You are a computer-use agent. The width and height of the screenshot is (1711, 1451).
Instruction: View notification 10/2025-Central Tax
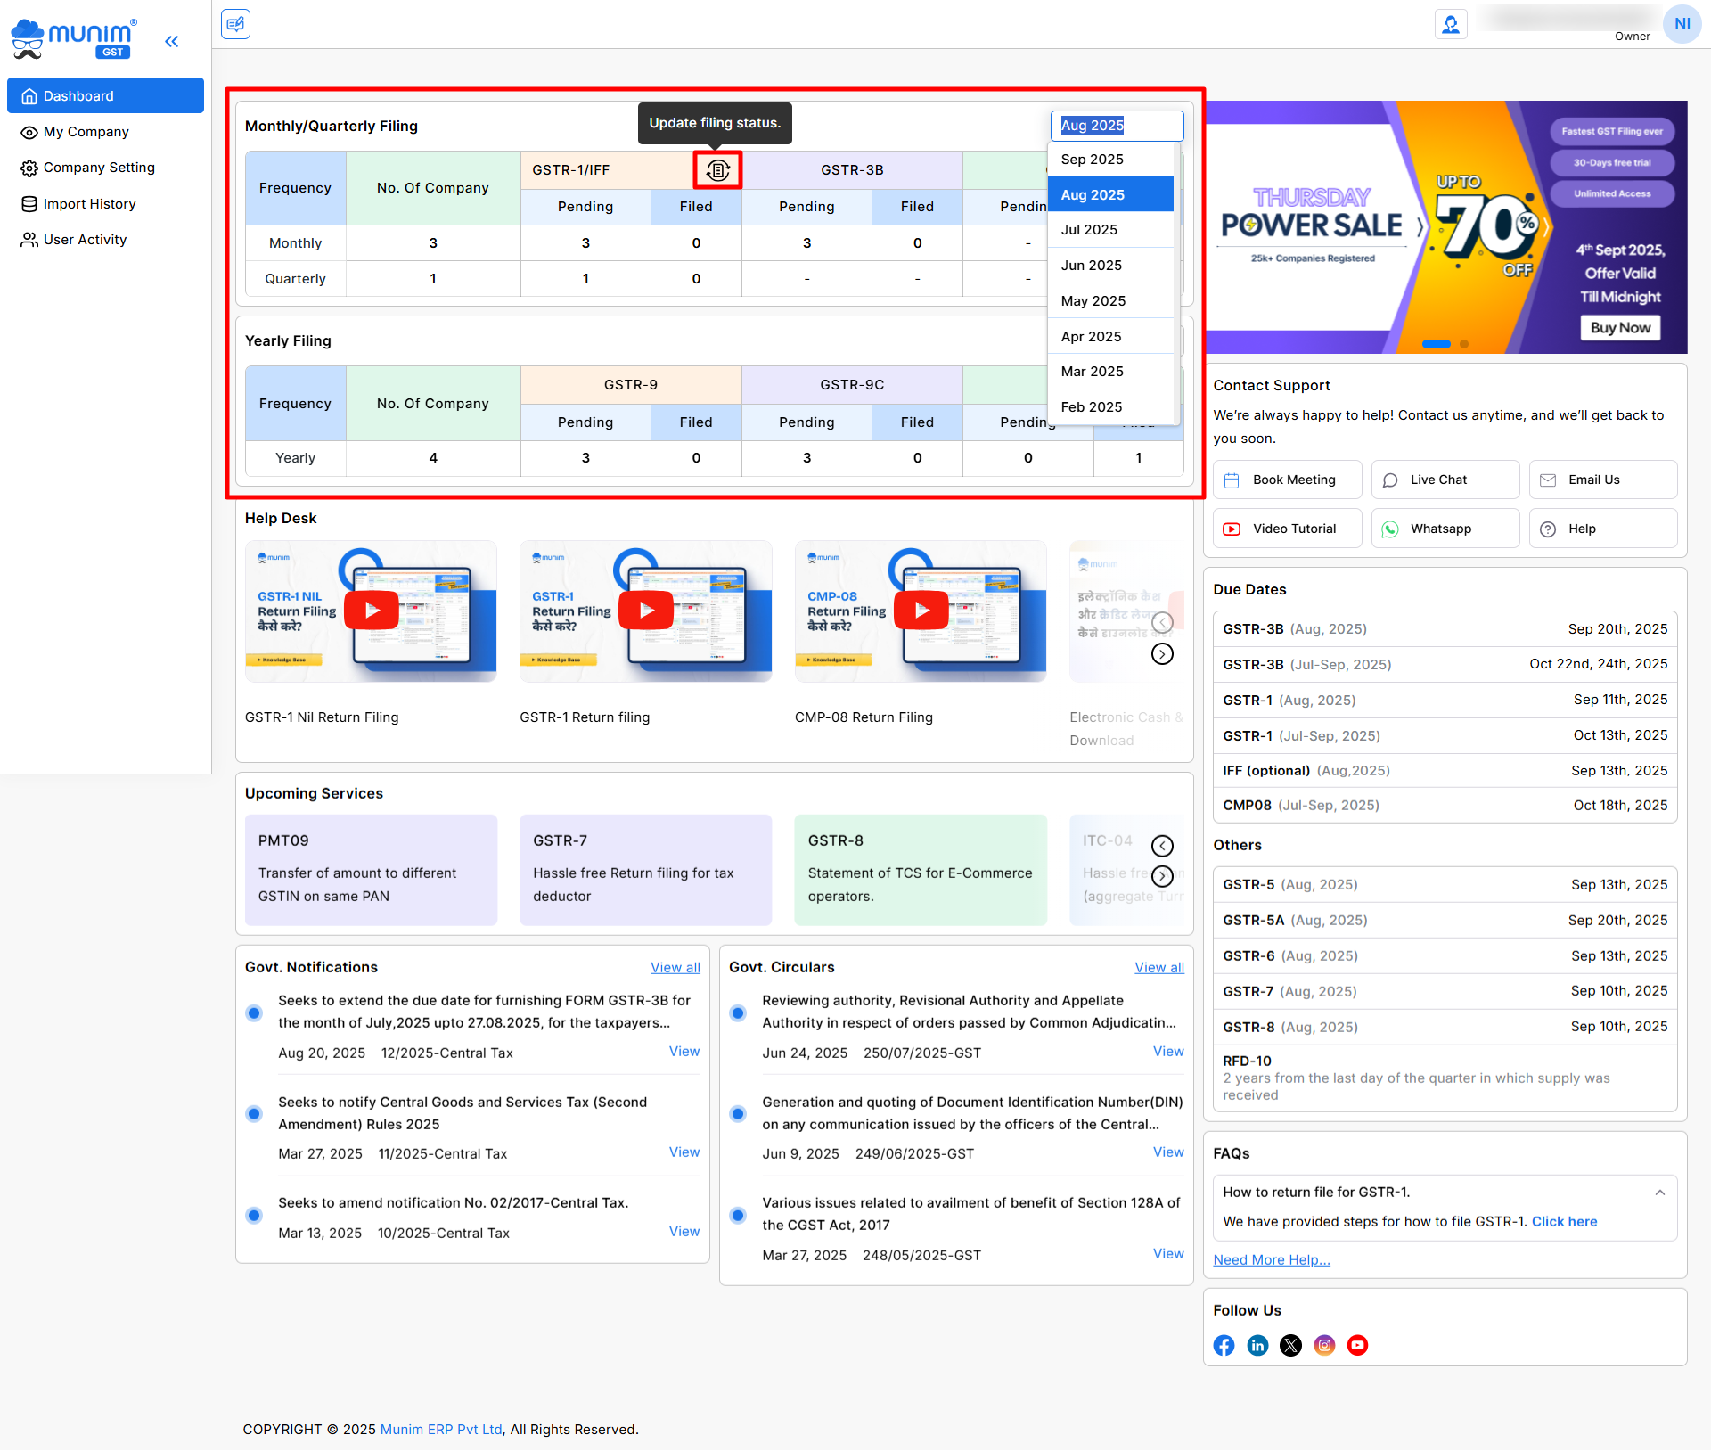tap(684, 1232)
